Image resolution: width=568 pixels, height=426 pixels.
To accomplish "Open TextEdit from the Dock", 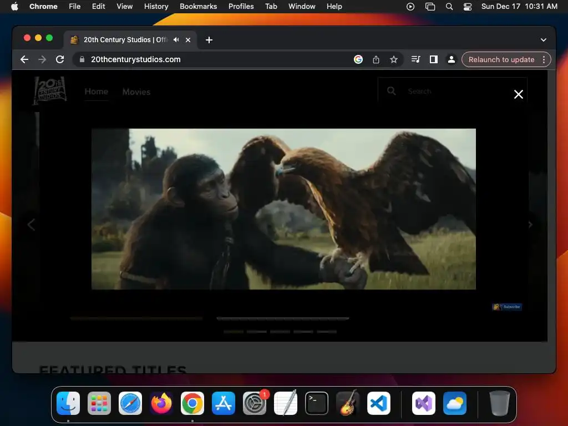I will pos(286,403).
